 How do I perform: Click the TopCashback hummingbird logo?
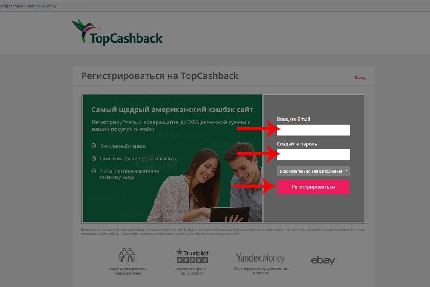pos(117,32)
